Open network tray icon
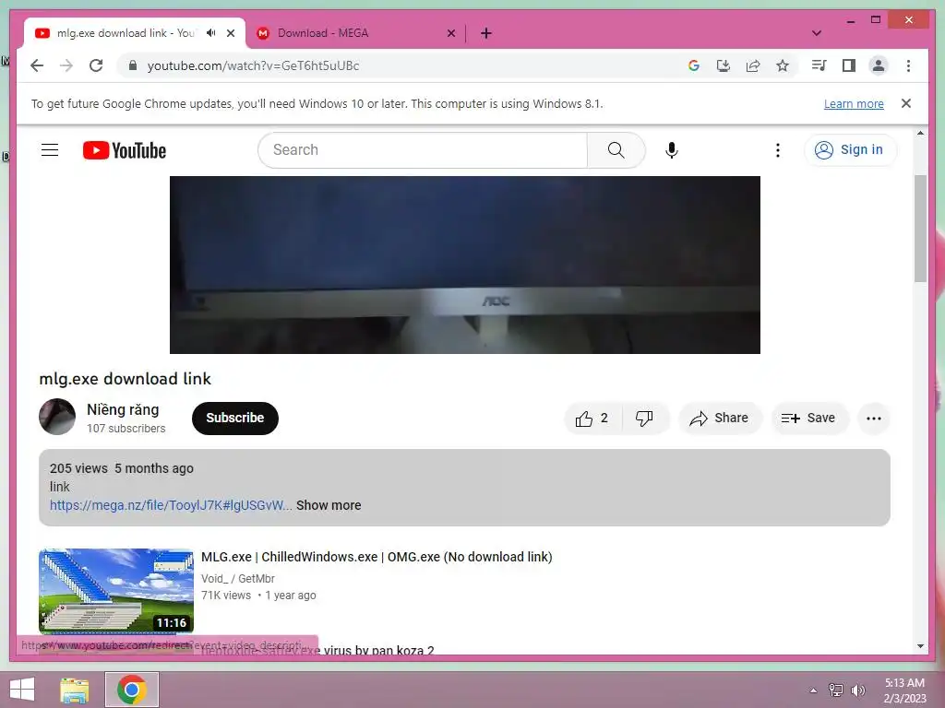The width and height of the screenshot is (945, 708). 836,690
